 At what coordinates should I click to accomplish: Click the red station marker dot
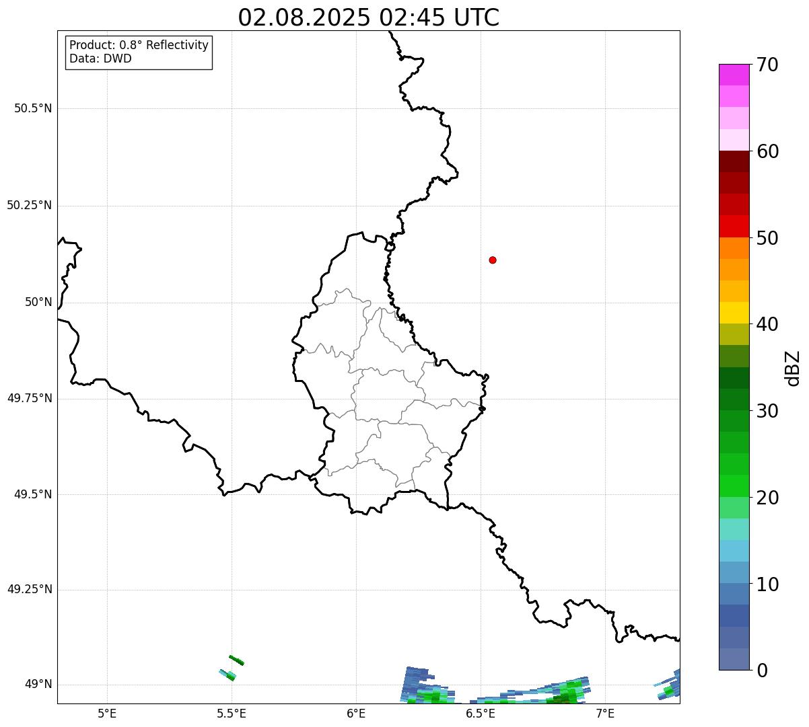click(493, 260)
